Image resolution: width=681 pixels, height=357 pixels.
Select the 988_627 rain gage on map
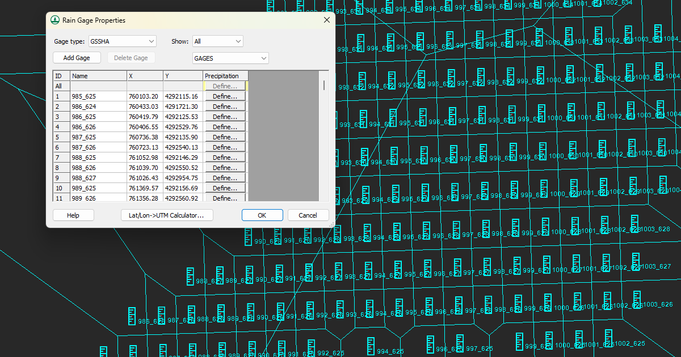pyautogui.click(x=190, y=277)
